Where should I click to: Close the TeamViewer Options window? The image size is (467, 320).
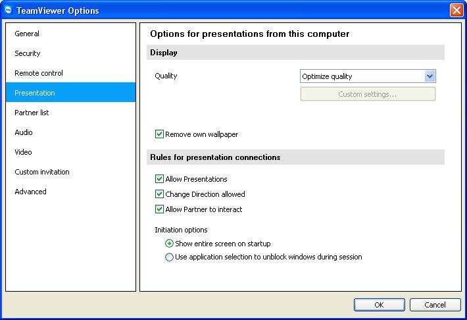456,11
